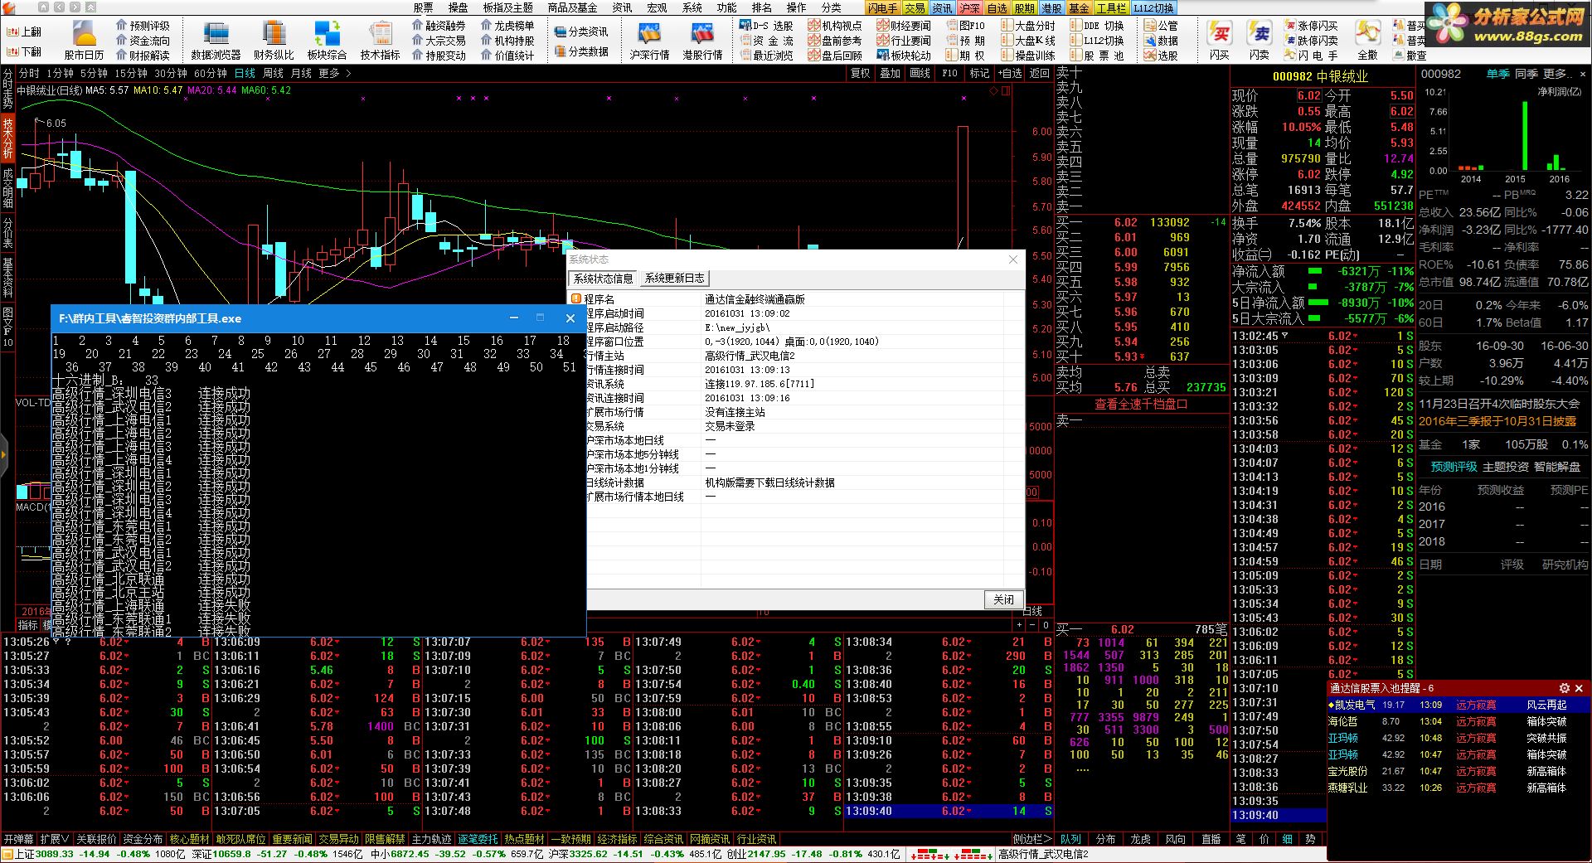Click the 闪卖 flash sell icon
The image size is (1592, 863).
pos(1260,40)
